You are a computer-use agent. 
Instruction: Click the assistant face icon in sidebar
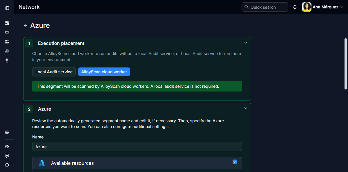(7, 147)
